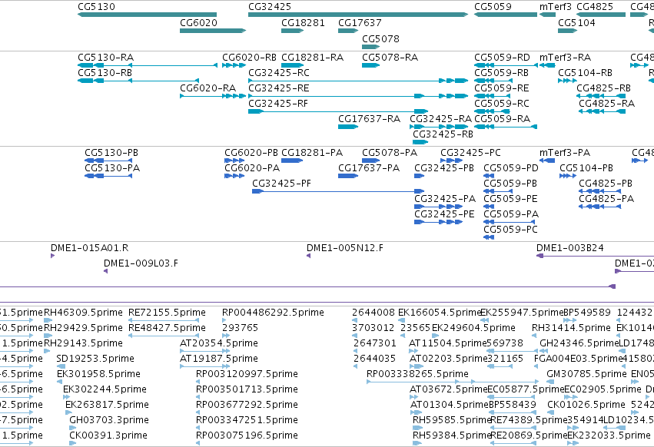Click protein CG5059-PC label
The height and width of the screenshot is (447, 654).
click(511, 230)
